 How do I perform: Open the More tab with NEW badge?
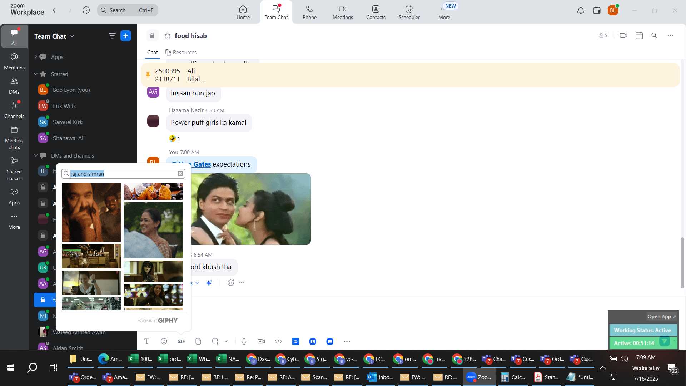tap(444, 12)
